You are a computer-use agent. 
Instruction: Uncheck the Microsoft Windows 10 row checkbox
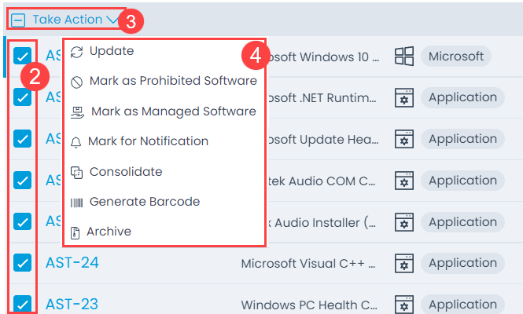coord(23,57)
